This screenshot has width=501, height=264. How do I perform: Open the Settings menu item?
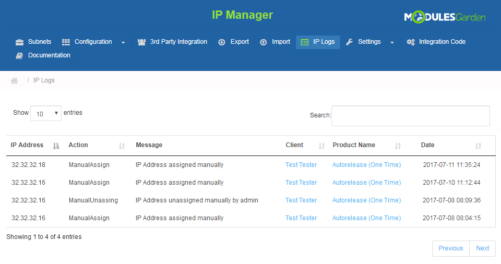[x=370, y=42]
